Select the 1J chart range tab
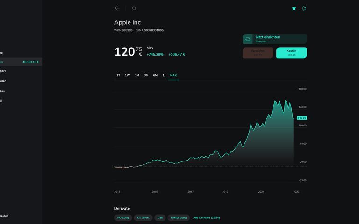The width and height of the screenshot is (359, 224). click(164, 75)
